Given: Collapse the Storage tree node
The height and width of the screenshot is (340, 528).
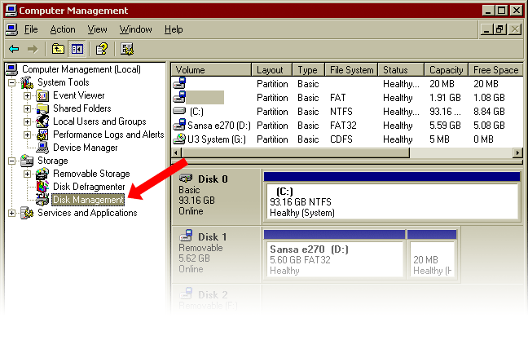Looking at the screenshot, I should point(12,161).
